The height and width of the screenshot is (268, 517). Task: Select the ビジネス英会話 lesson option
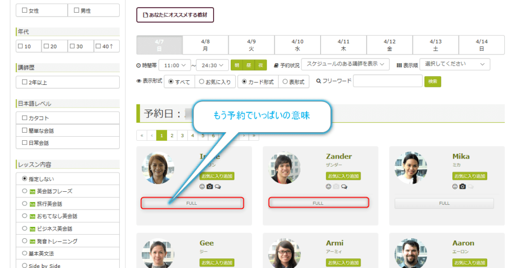click(24, 228)
